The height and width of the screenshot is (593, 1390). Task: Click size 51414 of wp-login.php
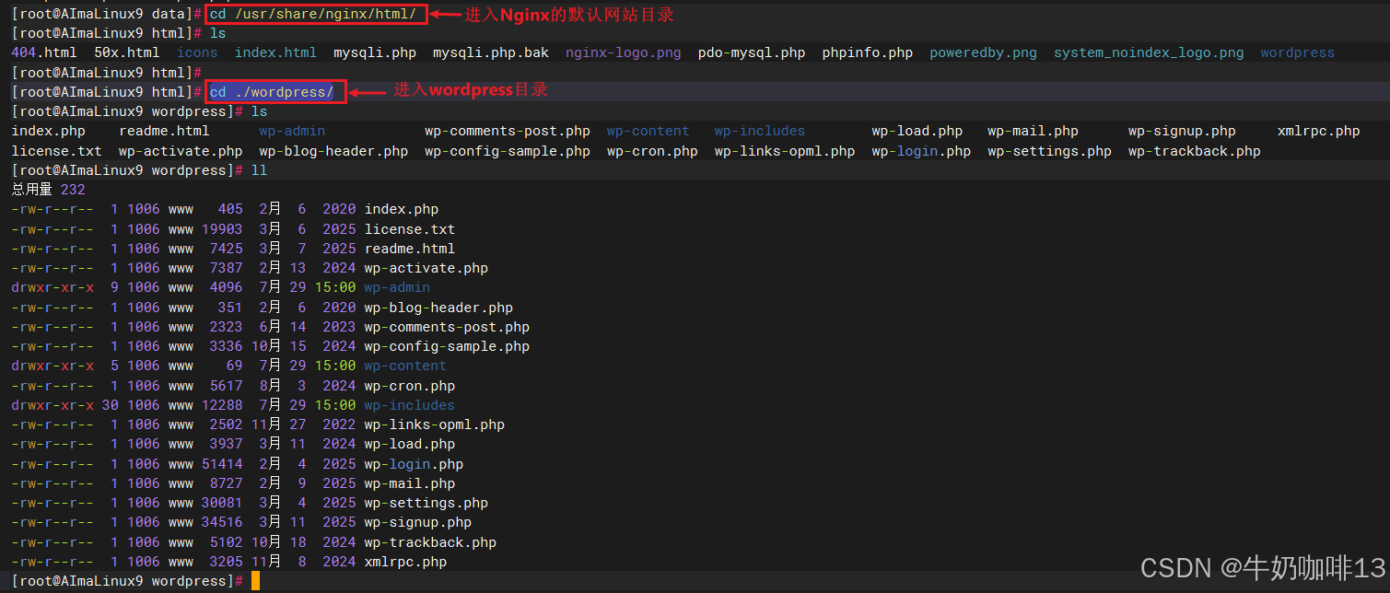tap(222, 464)
